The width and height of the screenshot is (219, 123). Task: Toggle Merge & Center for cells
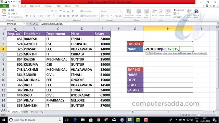89,16
